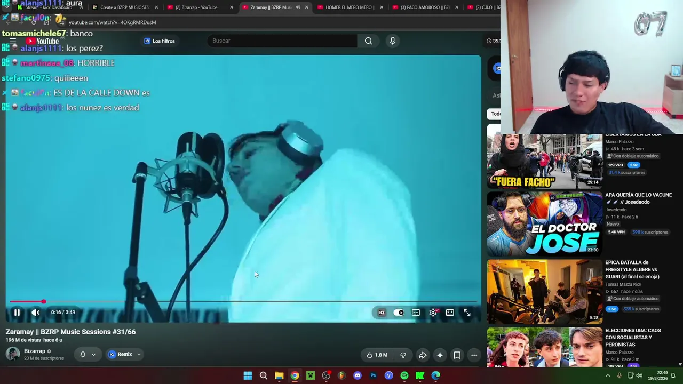Screen dimensions: 683x384
Task: Click the vidIQ icon in player controls
Action: (382, 313)
